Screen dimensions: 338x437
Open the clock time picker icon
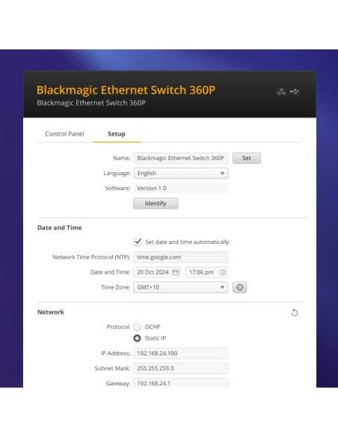click(223, 272)
